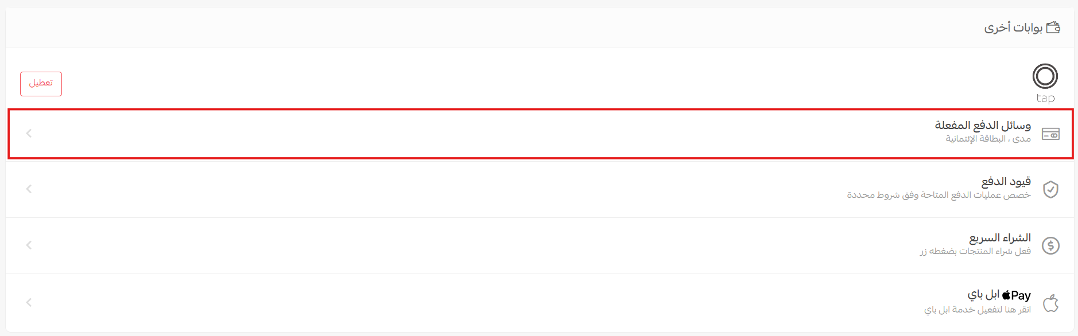Click the Apple outline icon
1078x336 pixels.
point(1050,303)
